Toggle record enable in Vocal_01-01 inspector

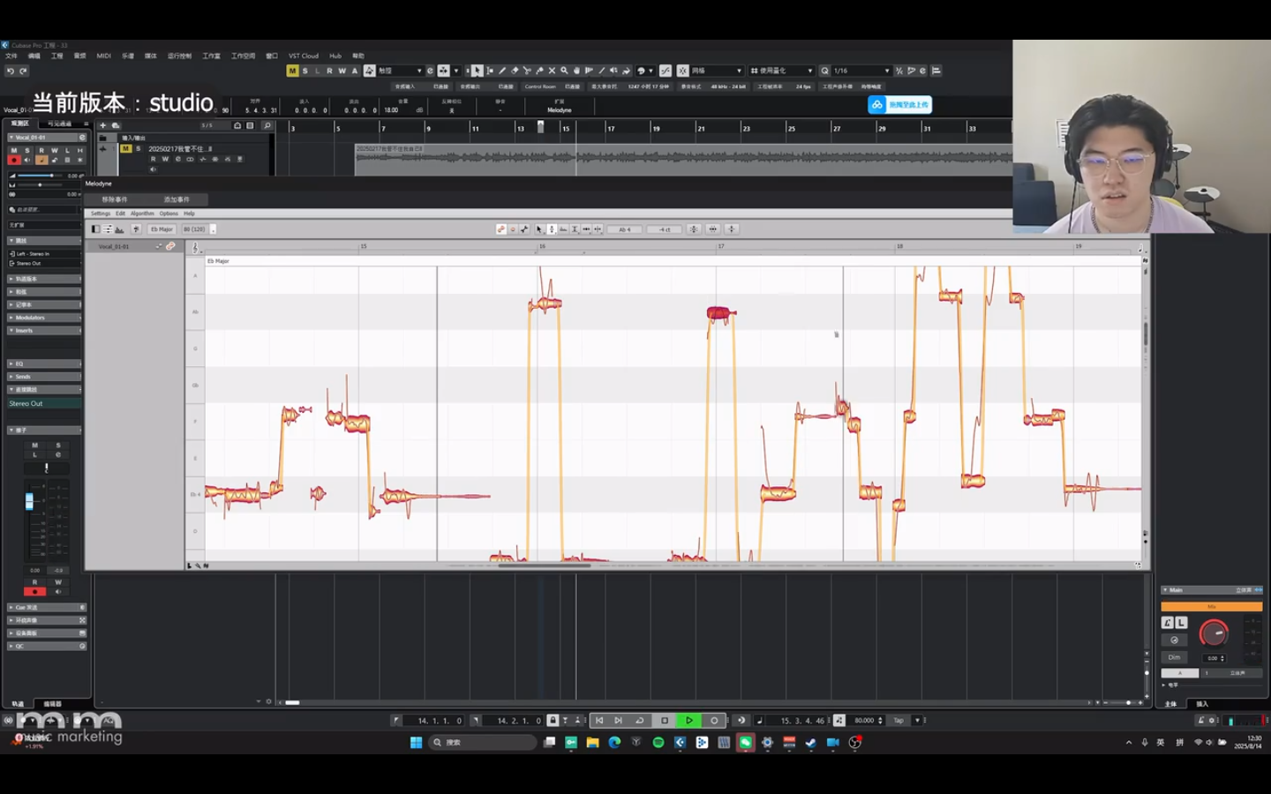point(13,160)
